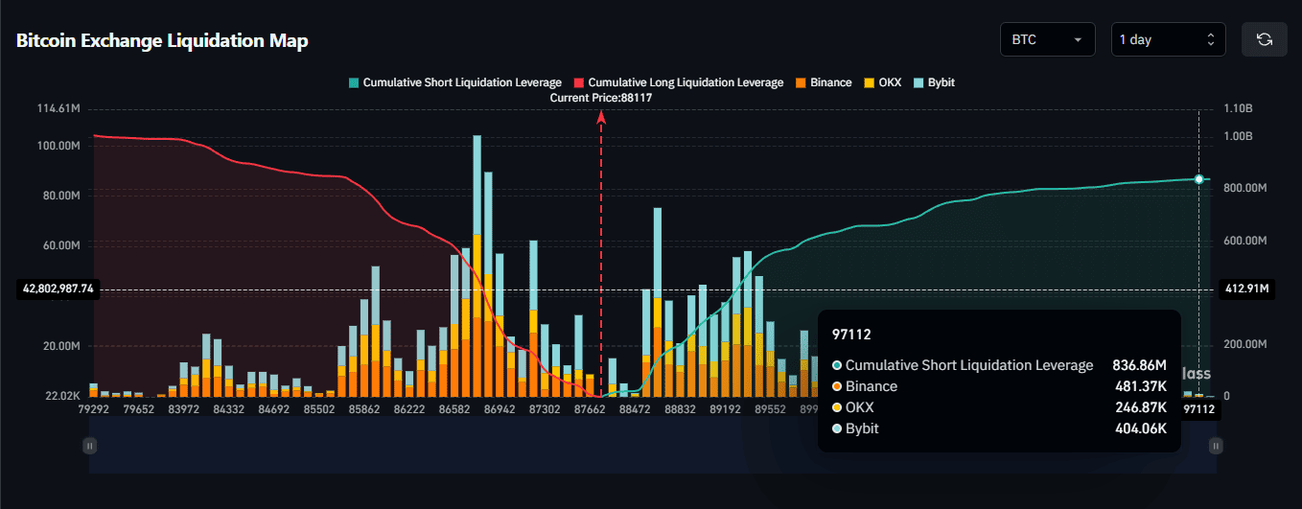The height and width of the screenshot is (509, 1302).
Task: Click the Current Price:88117 label
Action: tap(601, 97)
